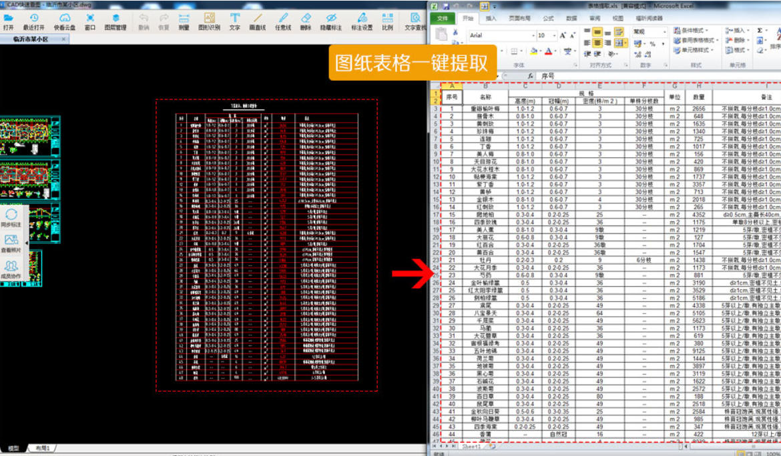Switch to Excel 插入 ribbon tab

pos(491,19)
